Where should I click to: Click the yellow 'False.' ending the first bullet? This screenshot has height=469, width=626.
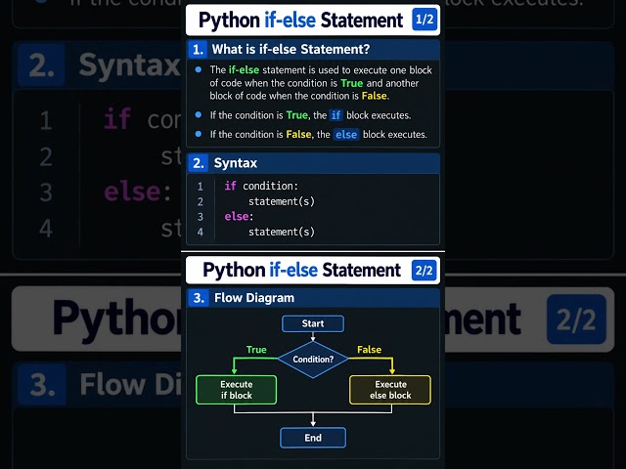[376, 96]
